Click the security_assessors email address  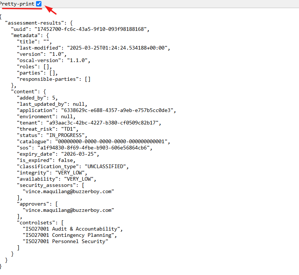68,191
